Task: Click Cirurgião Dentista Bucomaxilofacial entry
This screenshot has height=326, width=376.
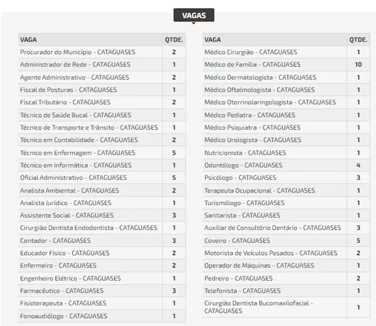Action: (259, 307)
